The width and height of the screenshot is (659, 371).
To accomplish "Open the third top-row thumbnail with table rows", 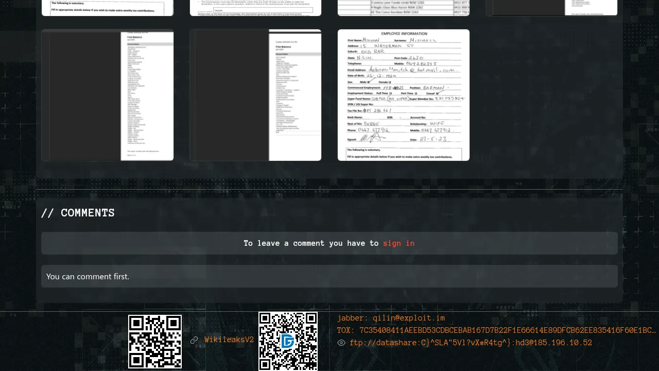I will [x=403, y=8].
